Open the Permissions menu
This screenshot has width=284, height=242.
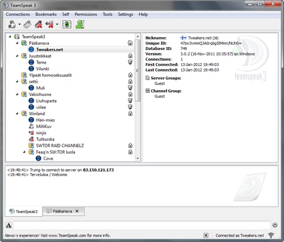click(86, 14)
